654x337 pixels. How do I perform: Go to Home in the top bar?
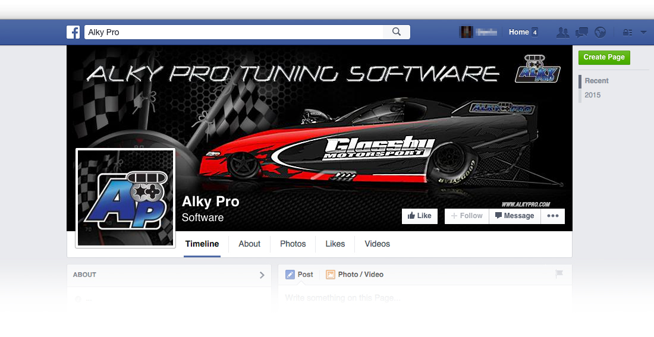point(519,32)
